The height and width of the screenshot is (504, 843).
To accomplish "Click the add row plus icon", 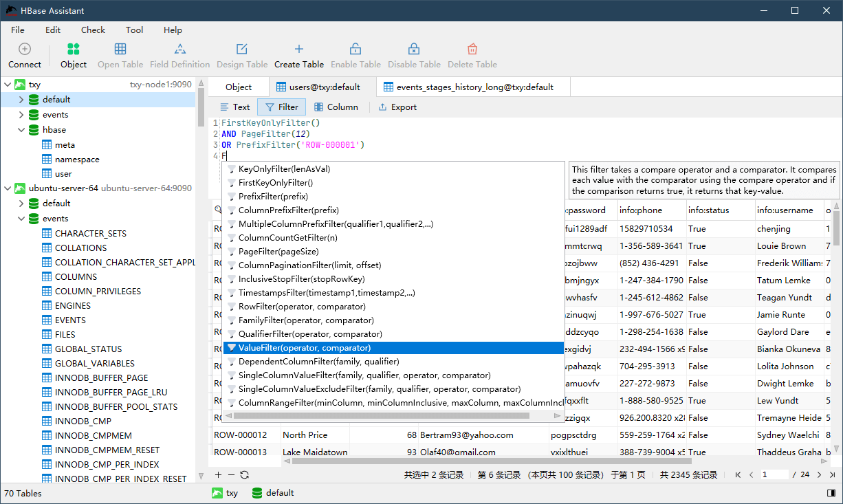I will tap(218, 474).
